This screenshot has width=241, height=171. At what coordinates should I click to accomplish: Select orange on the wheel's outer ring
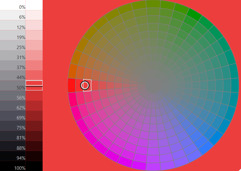pyautogui.click(x=73, y=69)
